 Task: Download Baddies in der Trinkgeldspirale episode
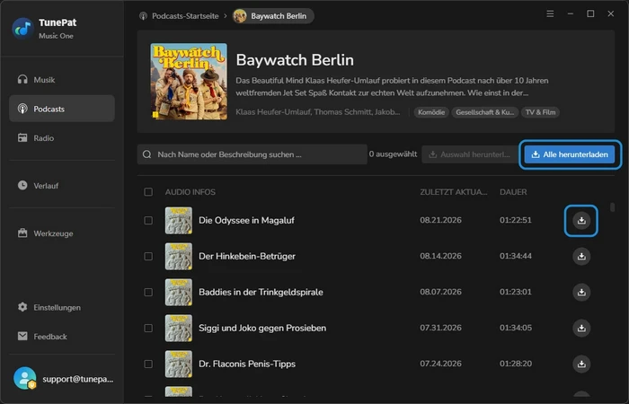[581, 292]
